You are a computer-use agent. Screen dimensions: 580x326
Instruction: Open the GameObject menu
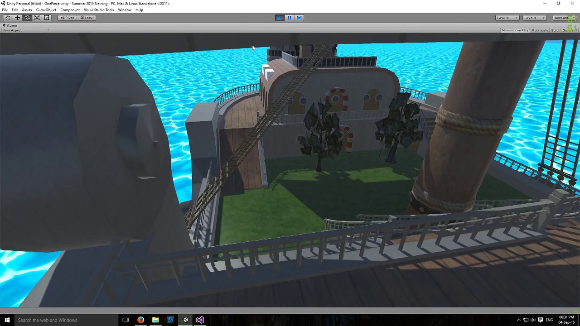[x=47, y=10]
